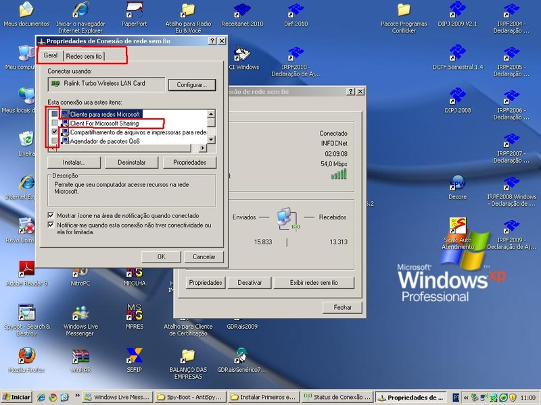Open Dirf 2010 shortcut
Viewport: 541px width, 405px height.
pos(296,15)
